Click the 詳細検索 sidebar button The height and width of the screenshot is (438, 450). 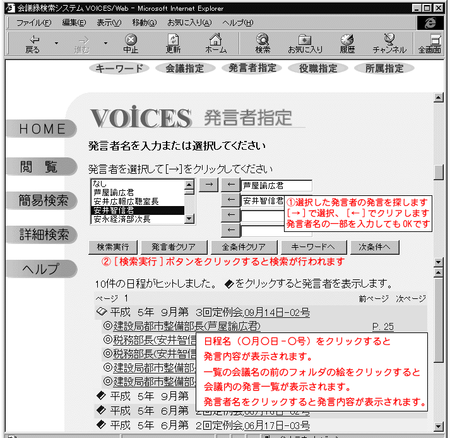[43, 234]
